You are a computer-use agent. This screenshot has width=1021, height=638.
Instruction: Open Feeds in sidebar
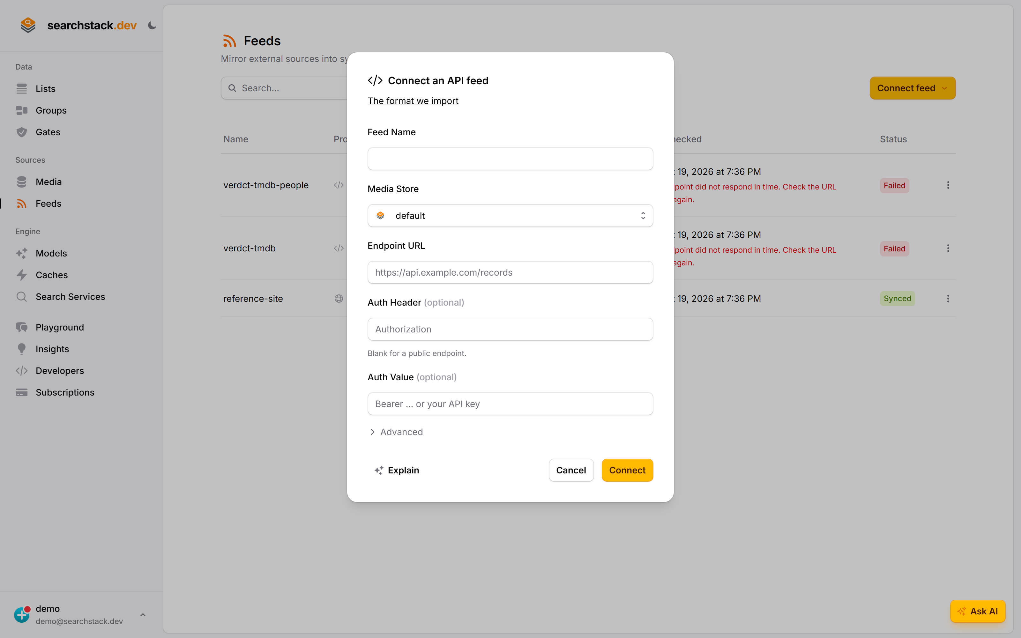[48, 204]
